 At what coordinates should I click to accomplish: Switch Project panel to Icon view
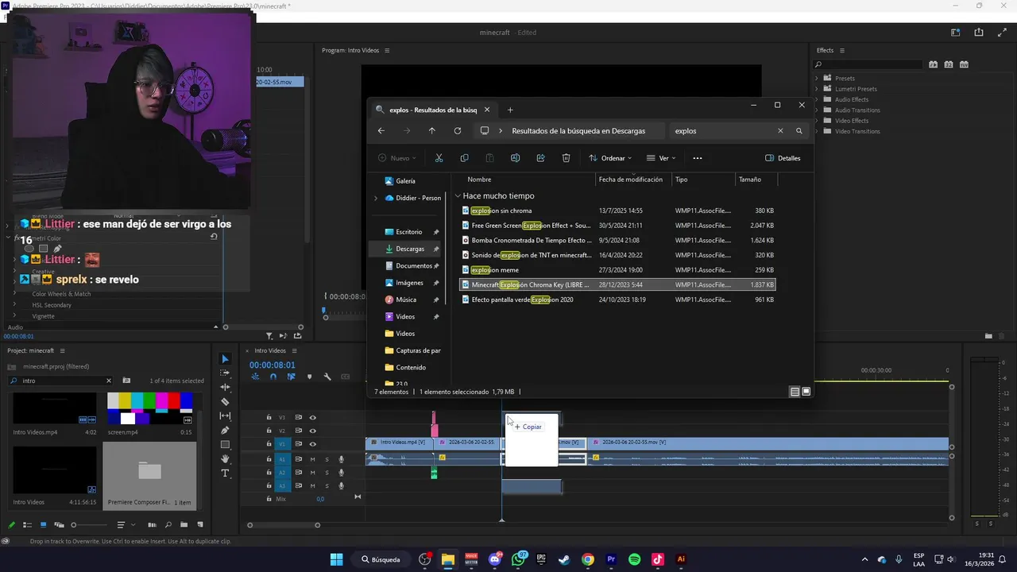(x=43, y=525)
